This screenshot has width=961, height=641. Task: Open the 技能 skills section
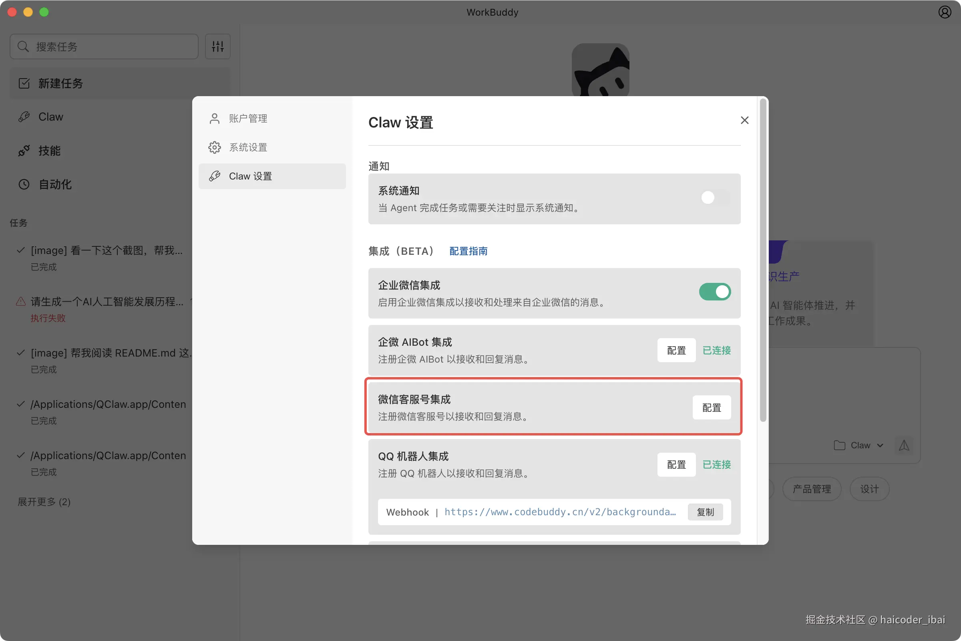[49, 151]
